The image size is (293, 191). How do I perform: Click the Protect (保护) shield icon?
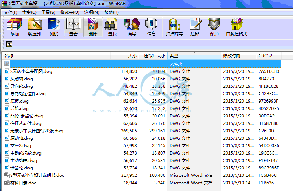[x=214, y=24]
